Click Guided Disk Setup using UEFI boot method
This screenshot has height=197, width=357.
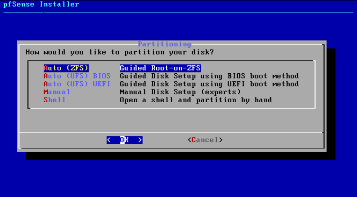tap(209, 84)
